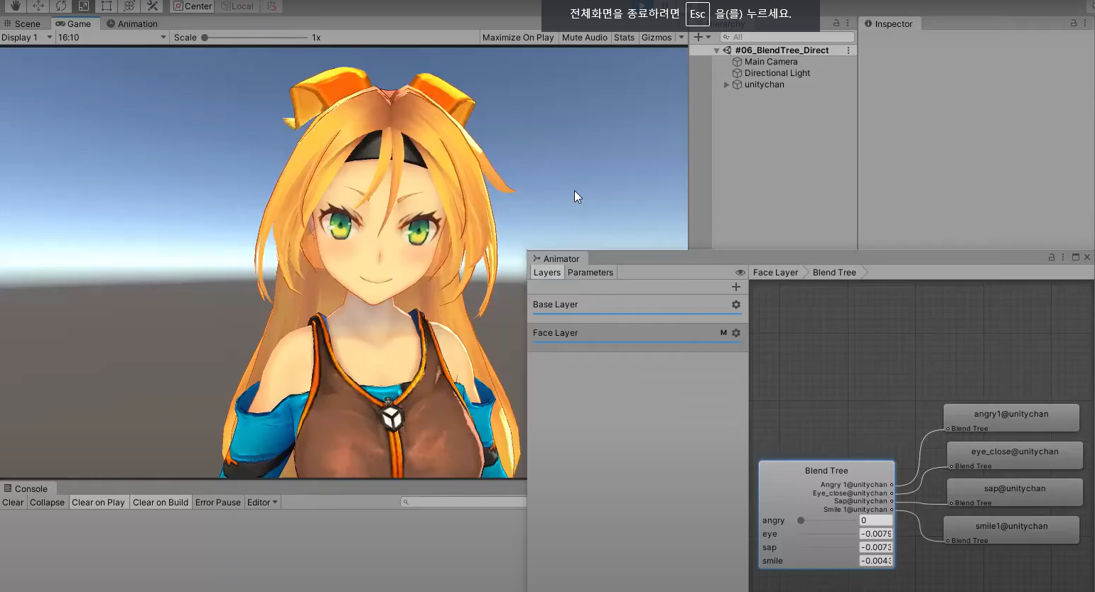The height and width of the screenshot is (592, 1095).
Task: Open the Display 1 dropdown
Action: (x=27, y=37)
